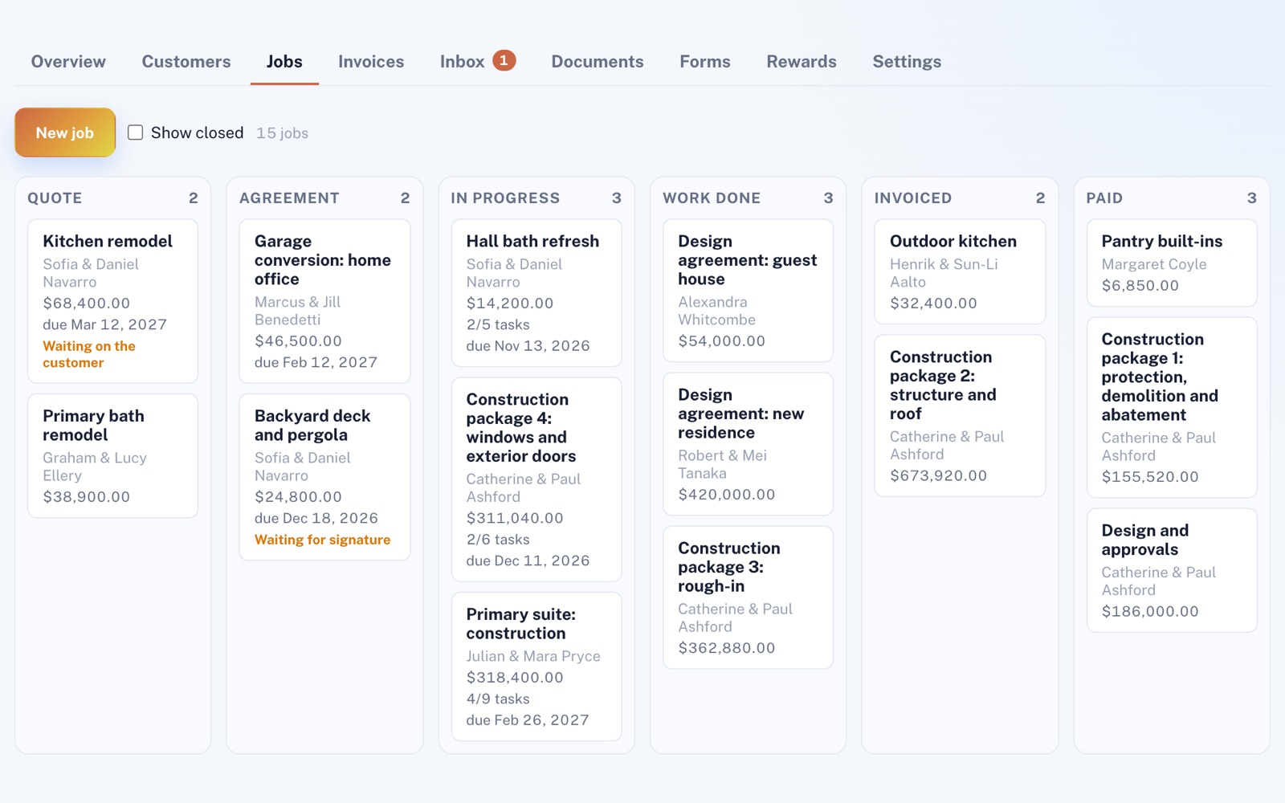
Task: Open Garage conversion: home office card
Action: [324, 301]
